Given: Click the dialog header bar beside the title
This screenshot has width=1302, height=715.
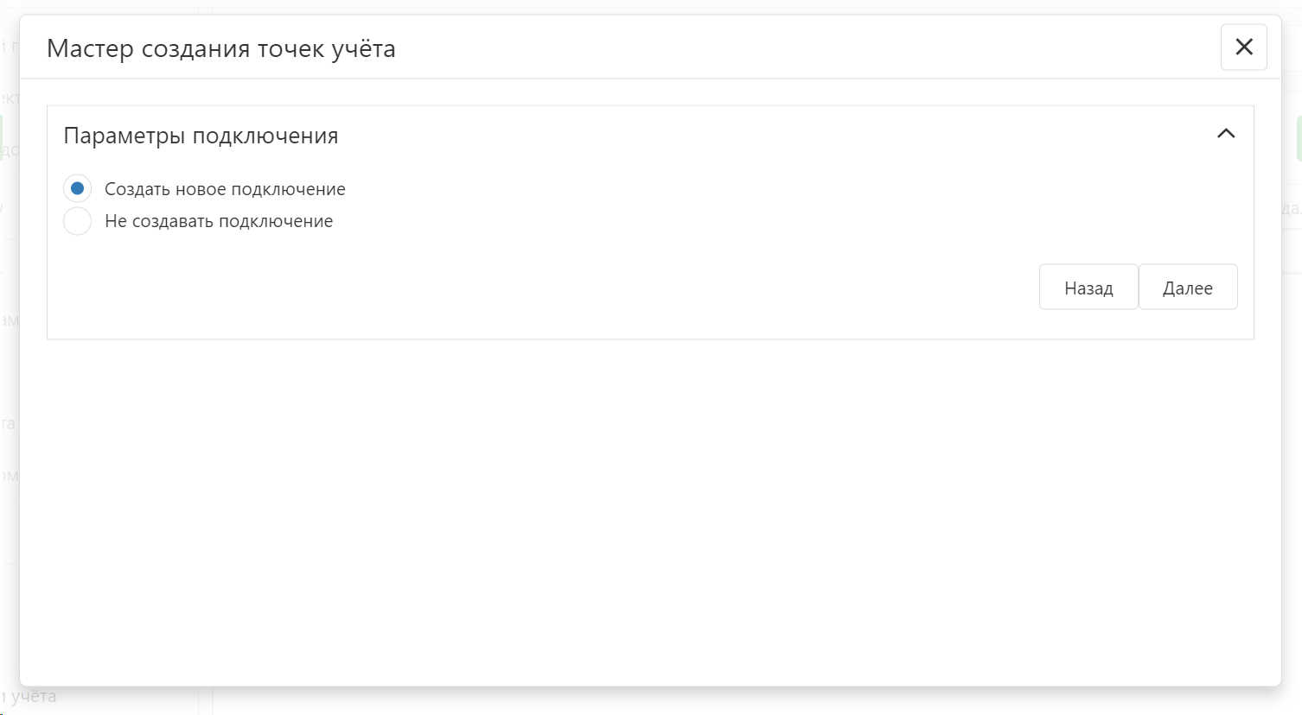Looking at the screenshot, I should (x=778, y=48).
